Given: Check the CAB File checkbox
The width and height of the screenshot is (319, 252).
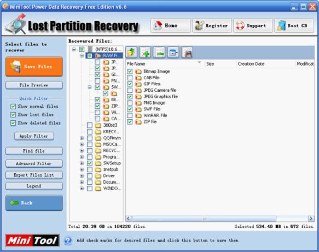Looking at the screenshot, I should (x=130, y=78).
